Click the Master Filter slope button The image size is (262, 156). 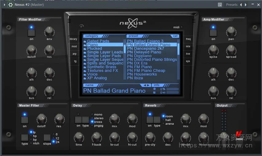pos(47,138)
